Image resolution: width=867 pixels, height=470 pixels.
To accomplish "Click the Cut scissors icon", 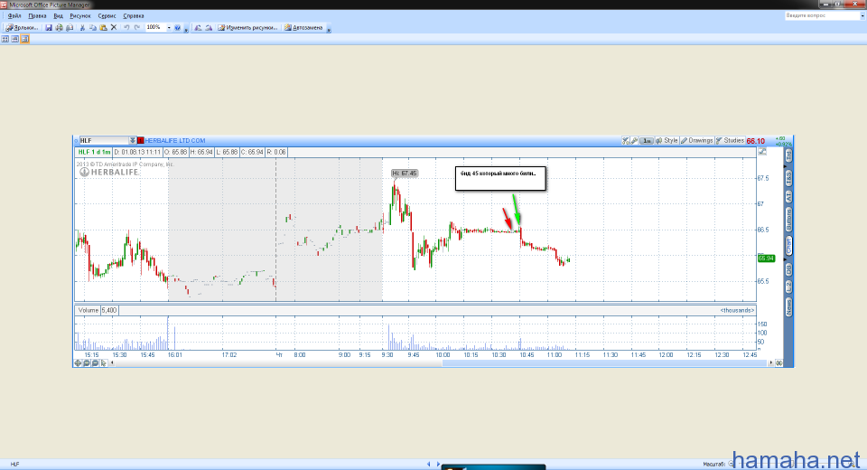I will click(x=82, y=28).
